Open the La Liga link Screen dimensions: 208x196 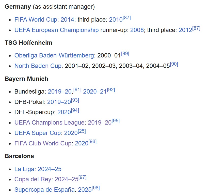coord(25,169)
